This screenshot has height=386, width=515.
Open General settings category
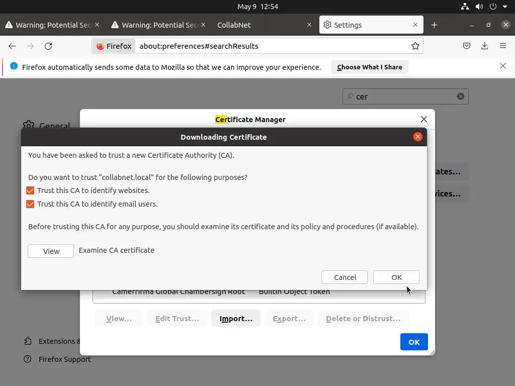click(47, 126)
